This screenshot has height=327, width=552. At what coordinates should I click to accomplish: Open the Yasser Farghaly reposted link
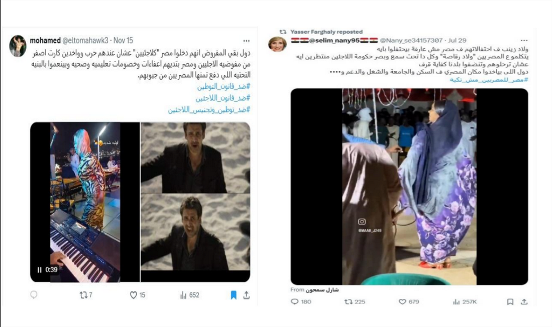326,32
